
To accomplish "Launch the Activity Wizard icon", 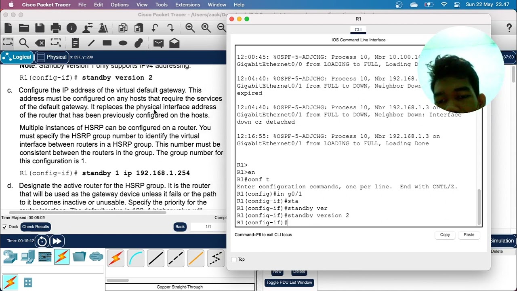I will click(103, 28).
